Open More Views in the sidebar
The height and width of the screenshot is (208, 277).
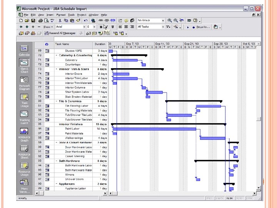pos(24,186)
